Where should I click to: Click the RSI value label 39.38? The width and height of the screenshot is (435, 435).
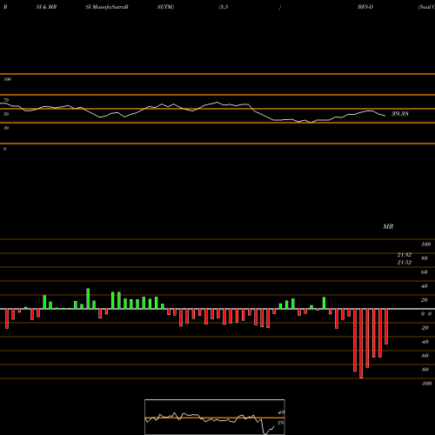click(x=400, y=114)
